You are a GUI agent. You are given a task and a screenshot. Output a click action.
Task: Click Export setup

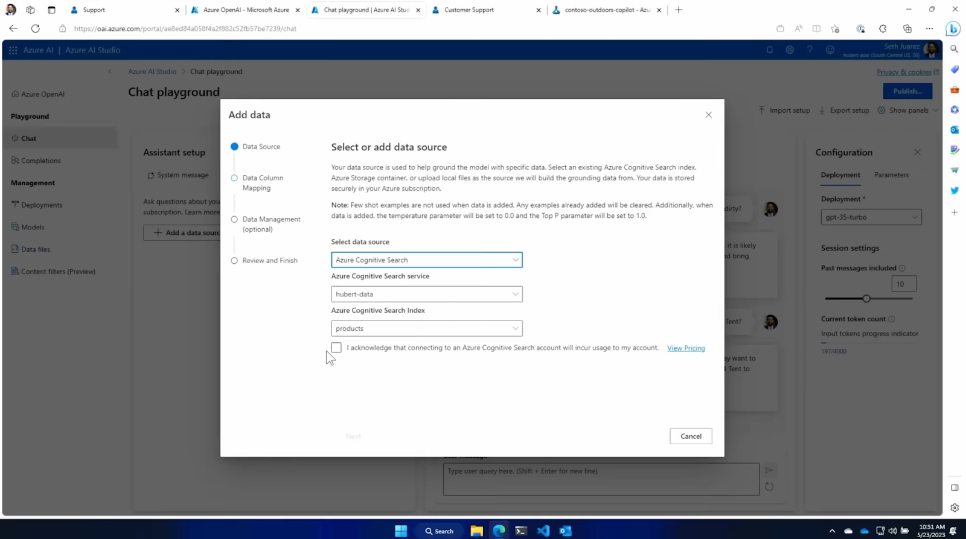point(844,110)
